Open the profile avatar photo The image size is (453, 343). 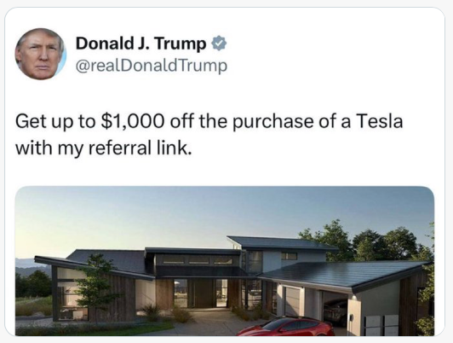(x=41, y=54)
